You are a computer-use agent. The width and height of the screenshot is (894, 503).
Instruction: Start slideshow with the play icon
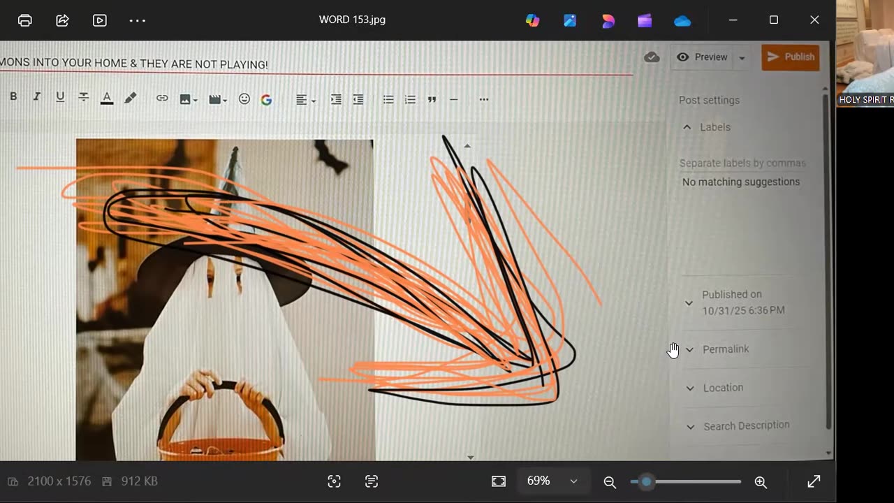coord(100,20)
